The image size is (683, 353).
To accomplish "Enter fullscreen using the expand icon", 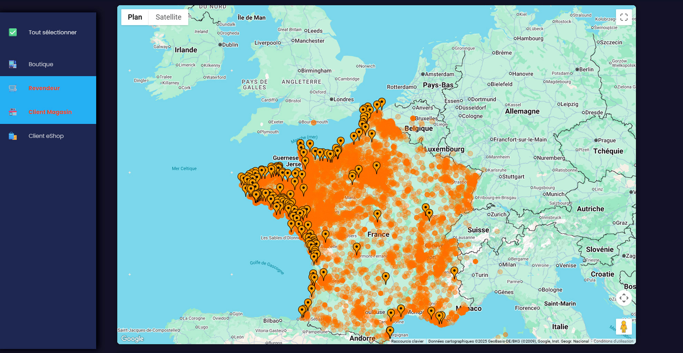I will (624, 17).
